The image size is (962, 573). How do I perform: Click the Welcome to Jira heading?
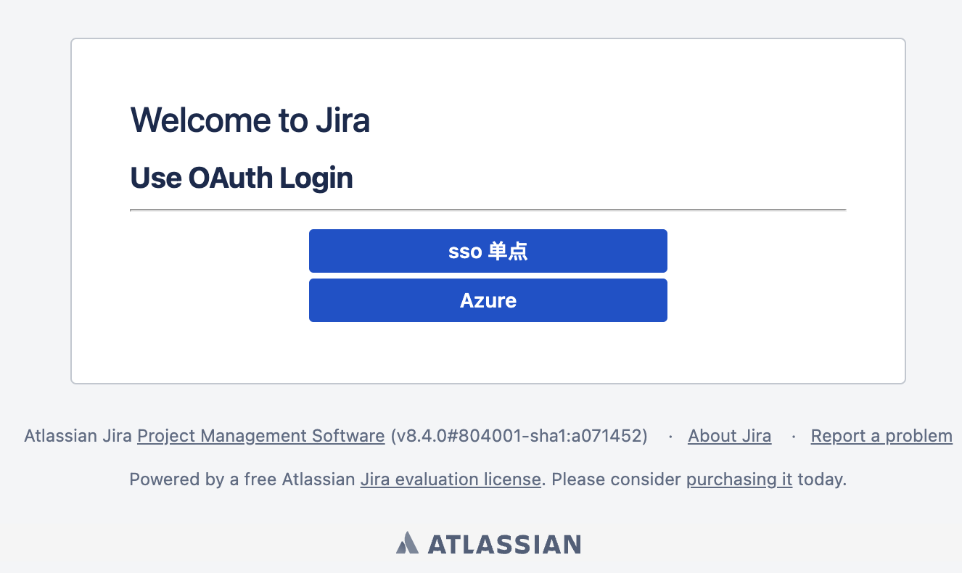[x=250, y=120]
